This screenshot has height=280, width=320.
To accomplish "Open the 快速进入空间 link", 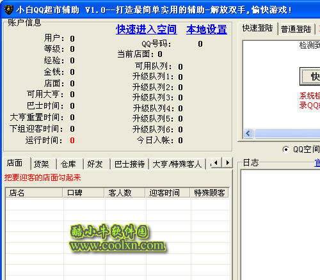I will (147, 29).
